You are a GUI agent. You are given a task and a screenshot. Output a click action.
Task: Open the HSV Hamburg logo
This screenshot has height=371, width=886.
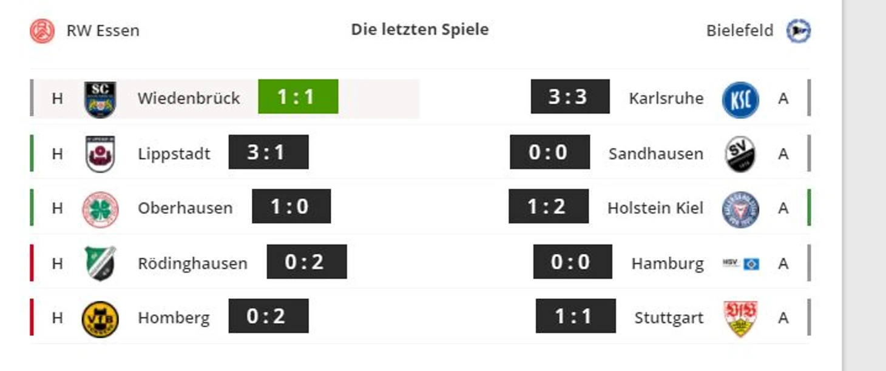[740, 263]
